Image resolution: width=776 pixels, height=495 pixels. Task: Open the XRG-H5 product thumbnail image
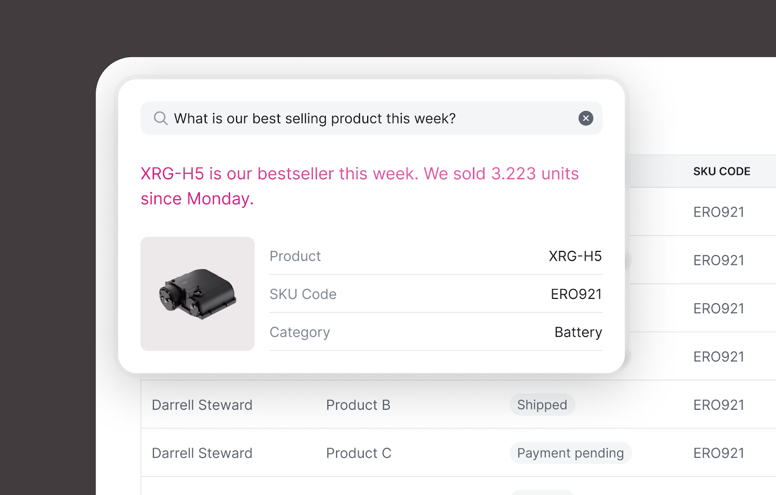(197, 294)
